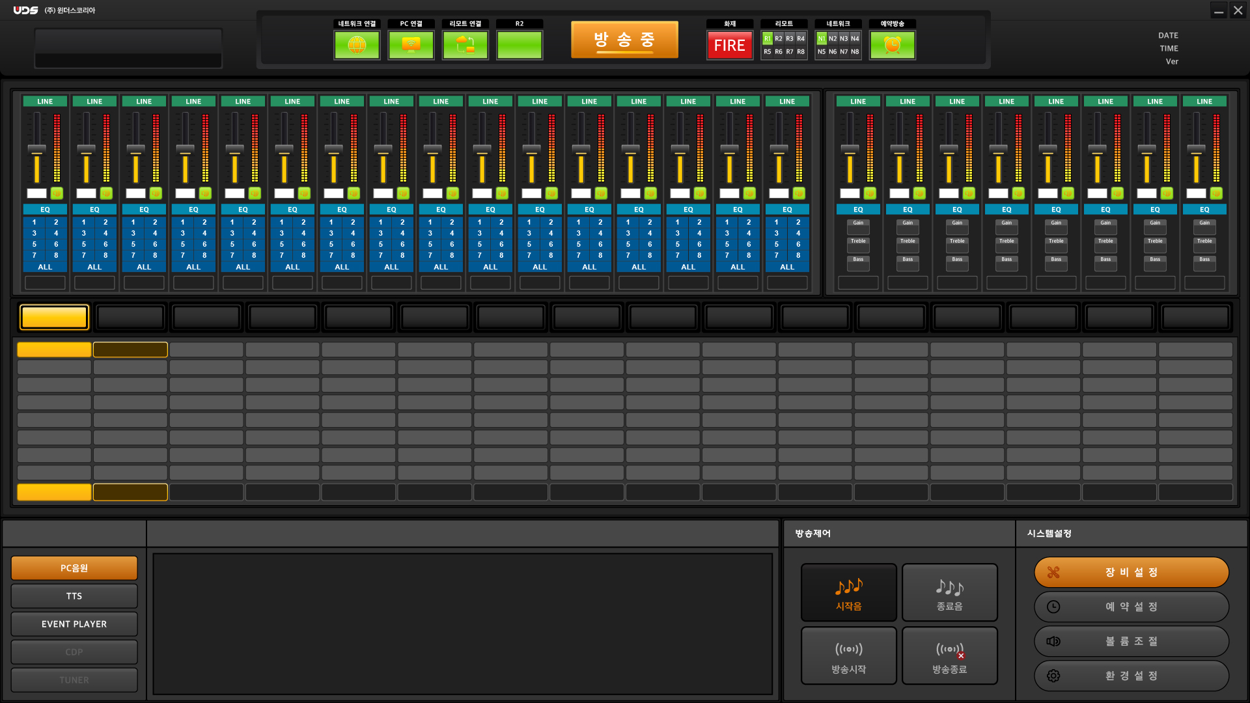Screen dimensions: 1250x703
Task: Toggle remote indicator R1
Action: pos(768,39)
